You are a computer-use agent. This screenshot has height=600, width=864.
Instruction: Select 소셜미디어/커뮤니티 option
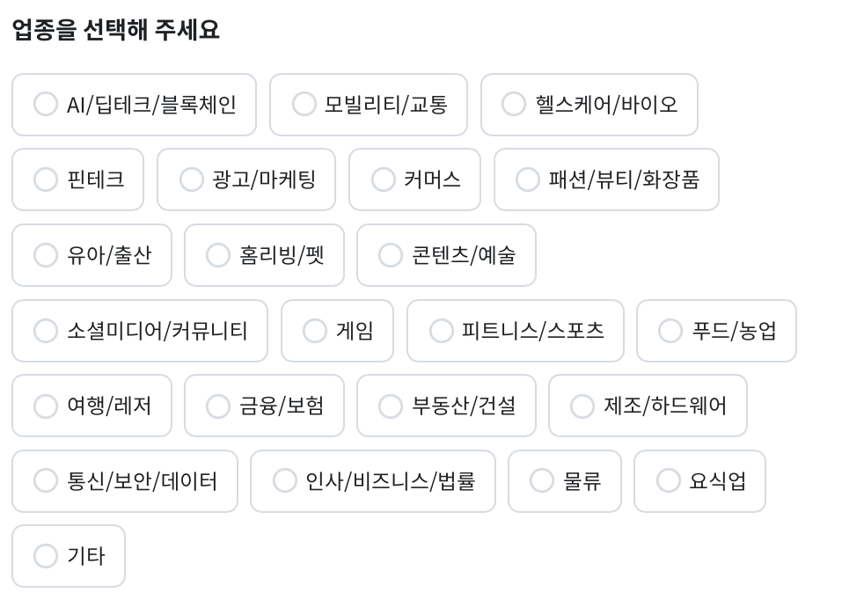(x=46, y=331)
